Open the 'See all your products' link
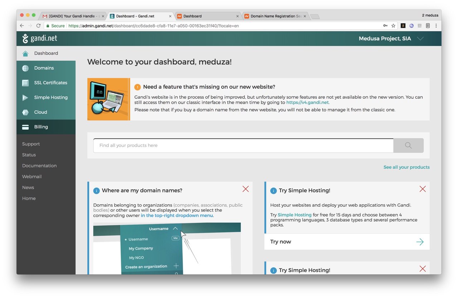The image size is (458, 298). 406,167
